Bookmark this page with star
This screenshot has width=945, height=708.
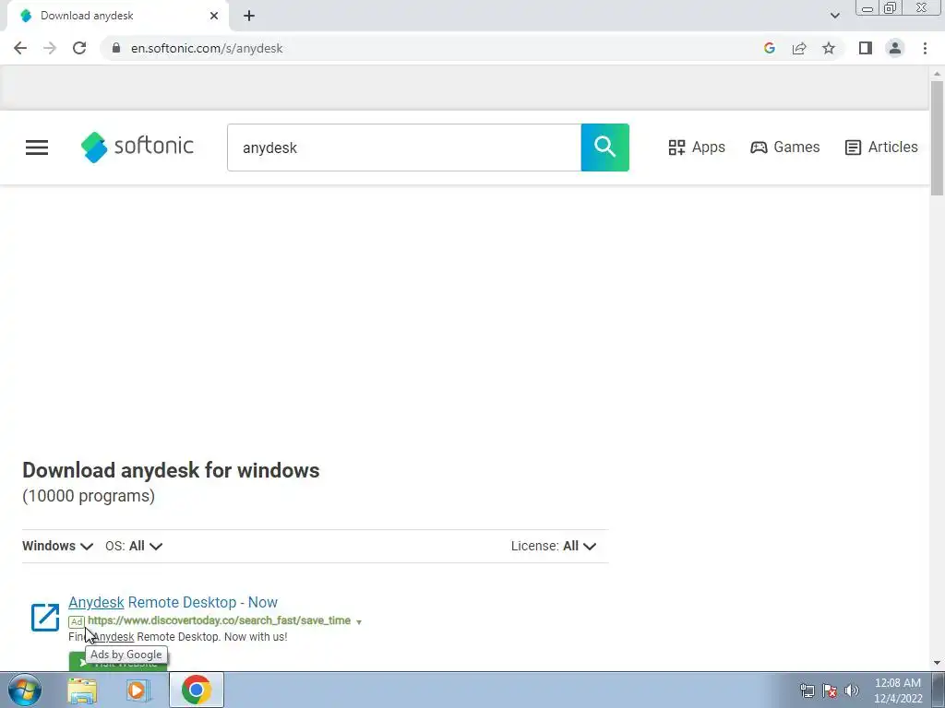[x=829, y=48]
